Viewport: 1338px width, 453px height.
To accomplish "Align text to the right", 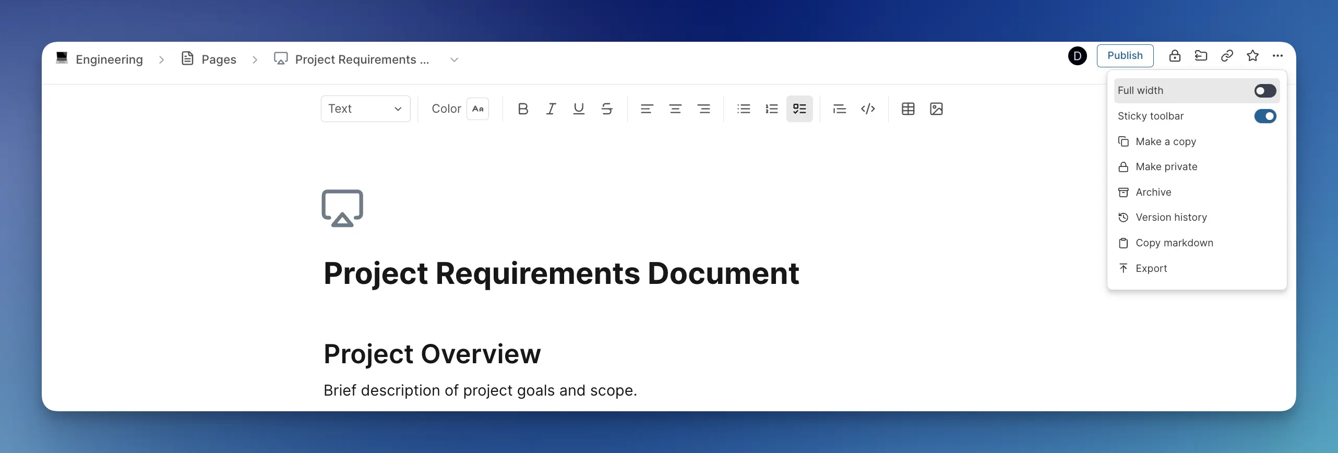I will 703,109.
